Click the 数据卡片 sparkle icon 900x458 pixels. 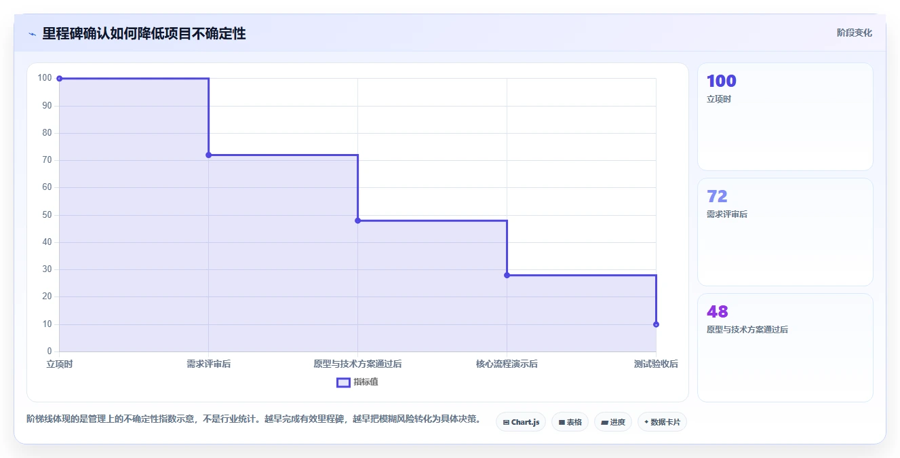pos(646,422)
